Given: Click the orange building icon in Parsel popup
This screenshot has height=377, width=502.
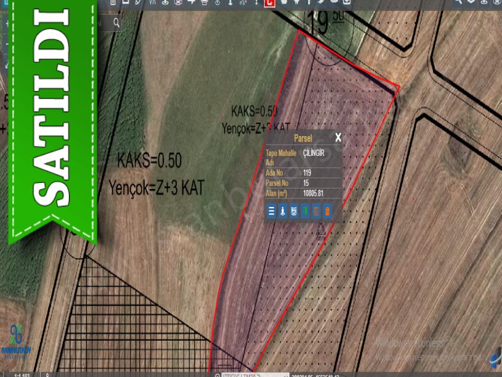Looking at the screenshot, I should 327,212.
